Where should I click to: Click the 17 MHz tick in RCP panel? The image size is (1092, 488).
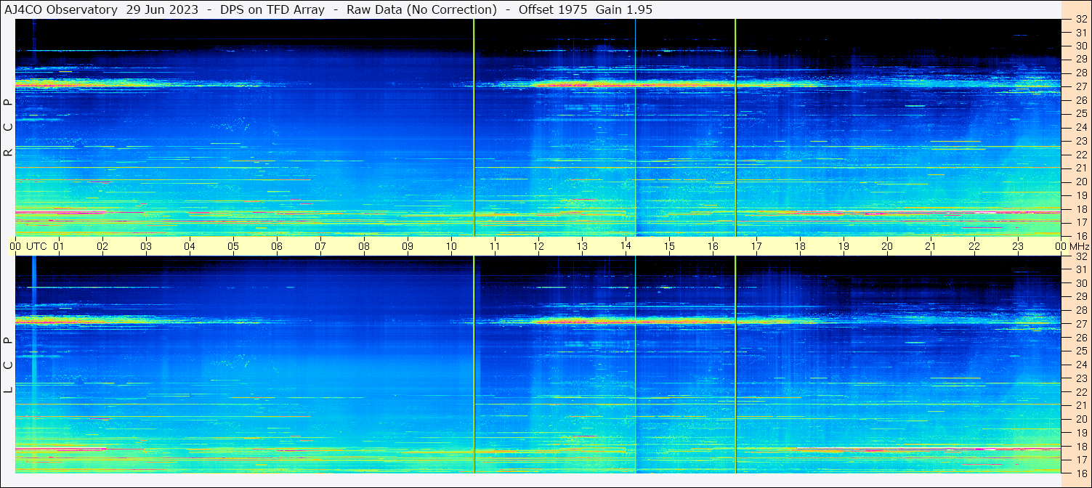coord(1081,222)
